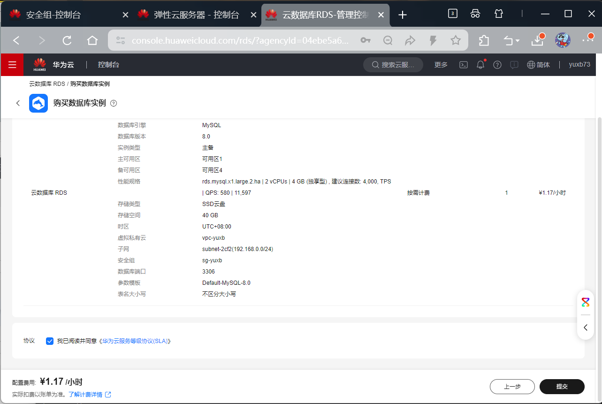Open the site info icon in address bar
This screenshot has width=602, height=404.
tap(121, 40)
